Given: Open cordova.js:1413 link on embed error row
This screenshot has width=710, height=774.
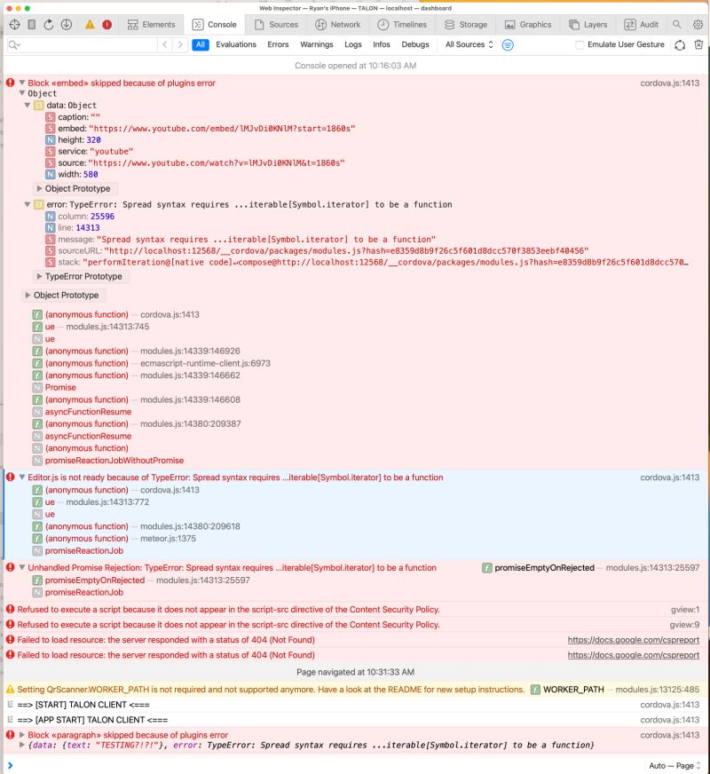Looking at the screenshot, I should [x=669, y=83].
